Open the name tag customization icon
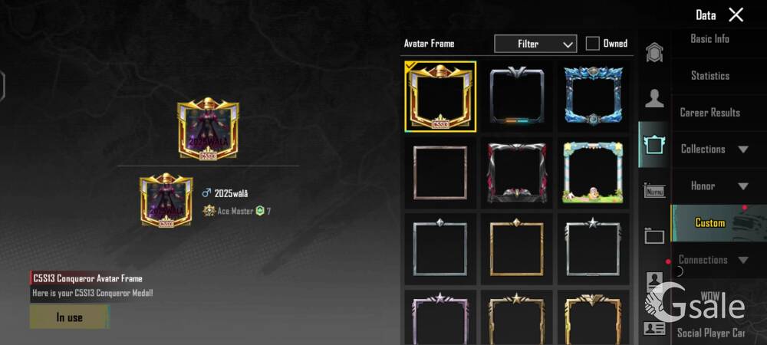 tap(654, 191)
